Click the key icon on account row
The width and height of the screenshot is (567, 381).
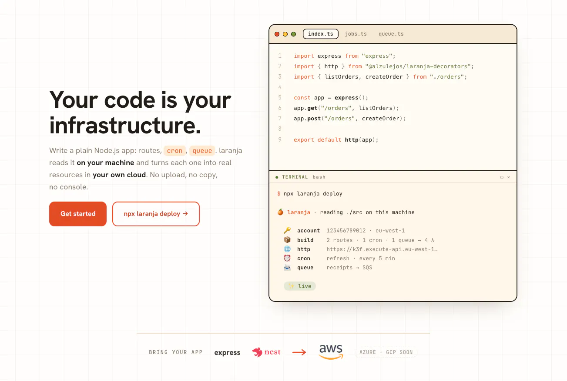point(287,231)
